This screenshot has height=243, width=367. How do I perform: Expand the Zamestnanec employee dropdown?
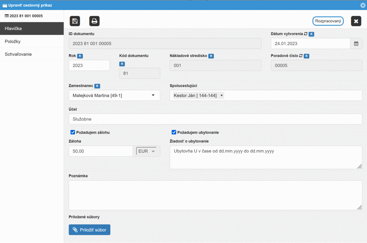point(153,96)
